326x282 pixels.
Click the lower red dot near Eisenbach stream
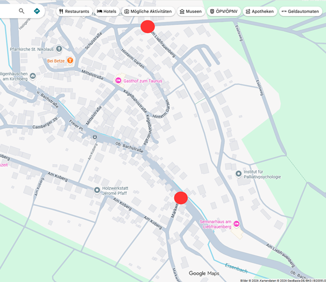coord(181,198)
